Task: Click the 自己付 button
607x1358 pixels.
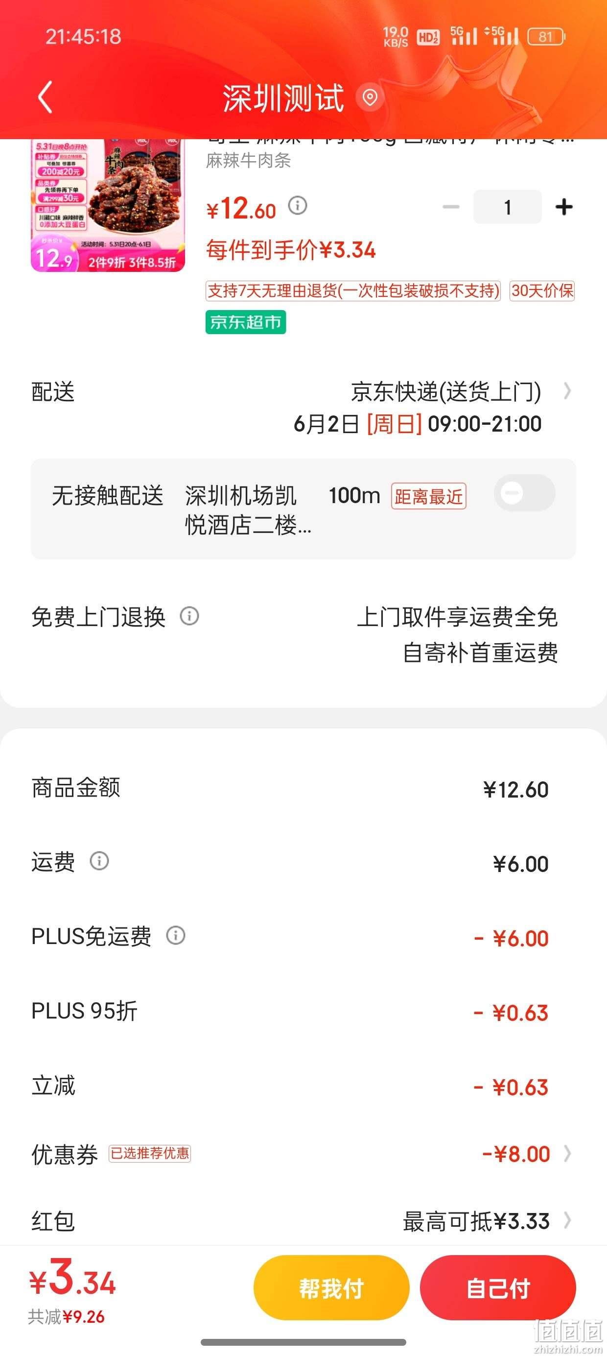Action: point(497,1287)
